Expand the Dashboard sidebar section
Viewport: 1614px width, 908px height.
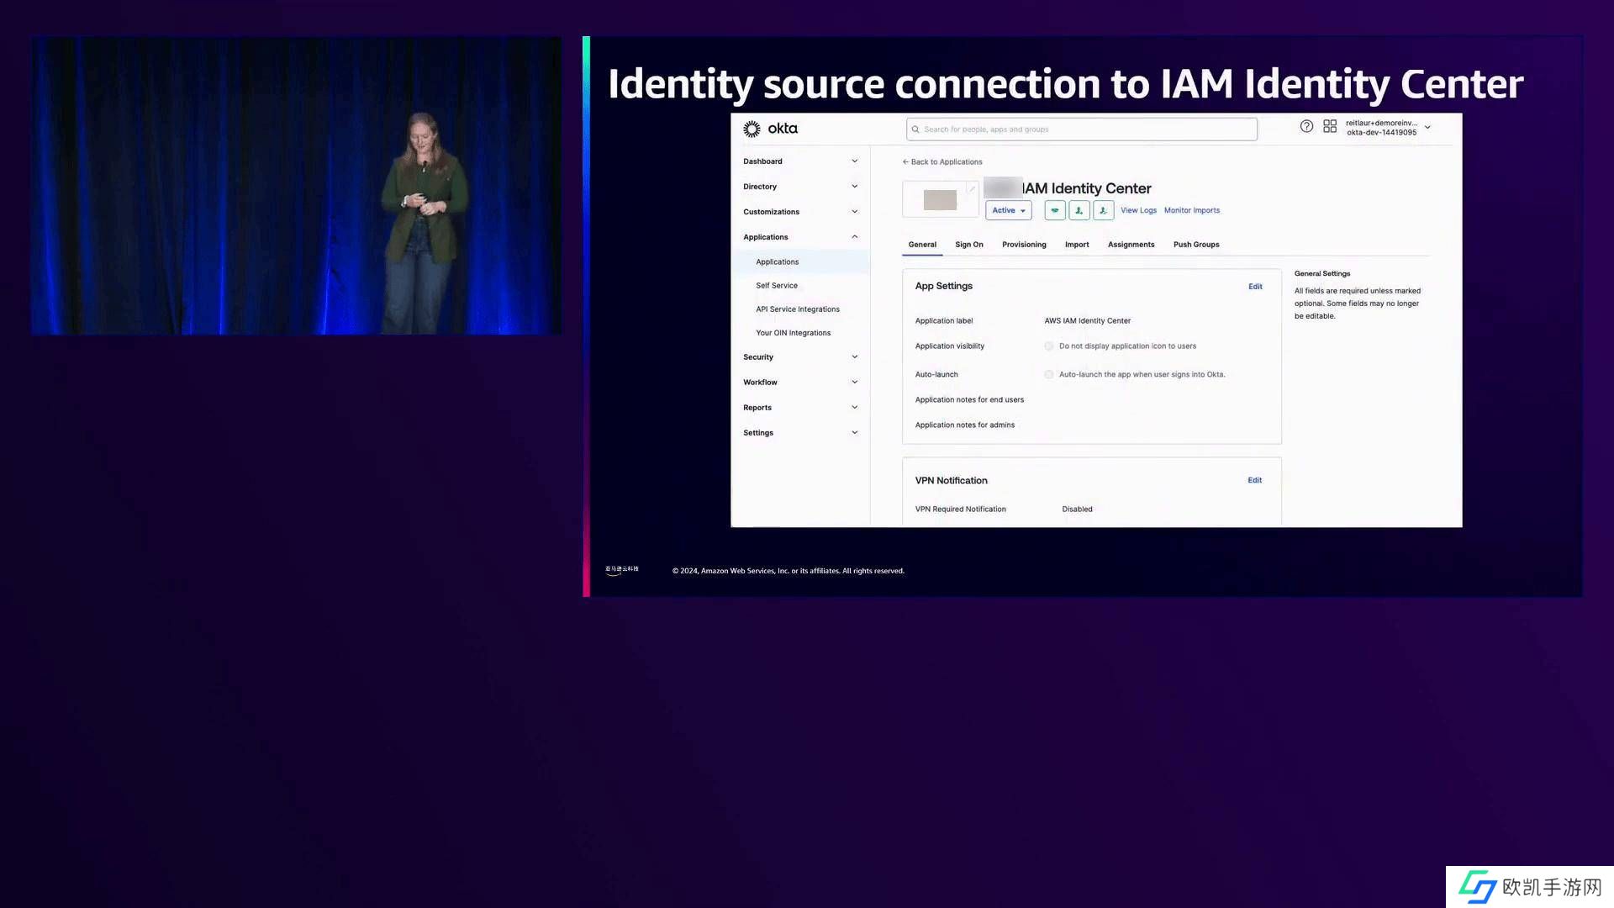point(800,161)
